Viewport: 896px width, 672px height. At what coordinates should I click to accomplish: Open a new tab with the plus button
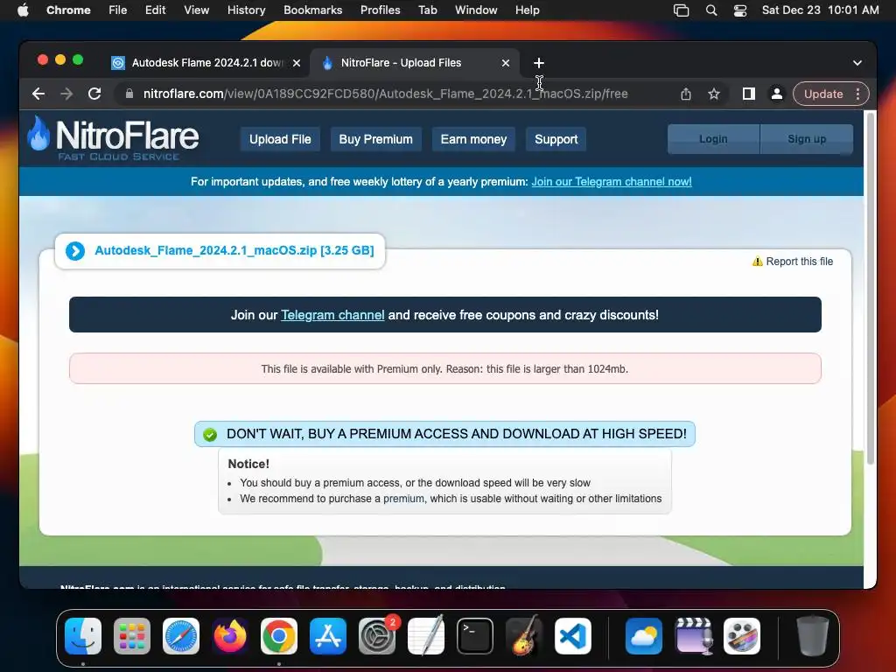coord(538,63)
